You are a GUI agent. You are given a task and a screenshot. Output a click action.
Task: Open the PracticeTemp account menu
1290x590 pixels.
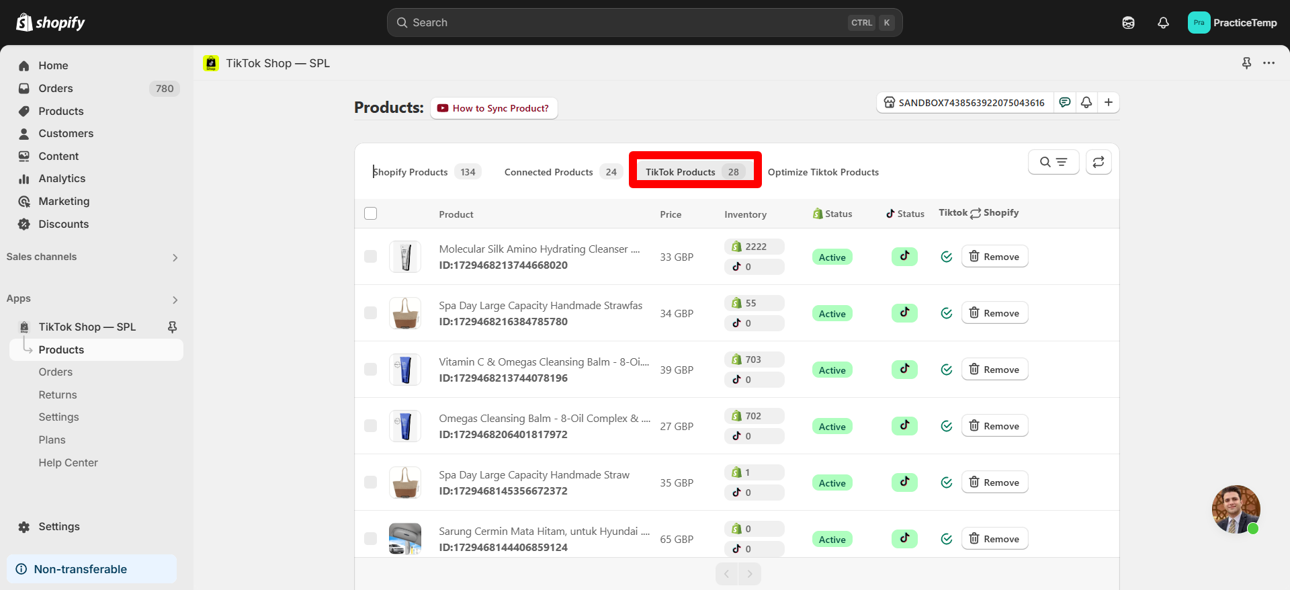click(x=1232, y=23)
